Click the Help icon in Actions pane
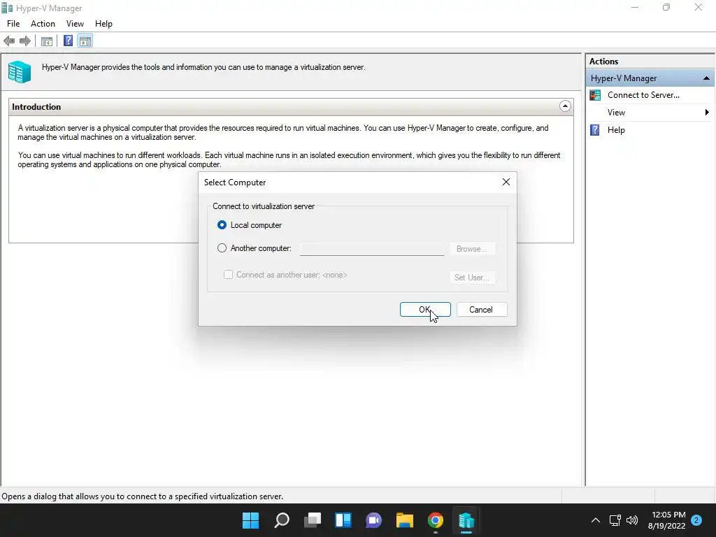716x537 pixels. click(594, 130)
